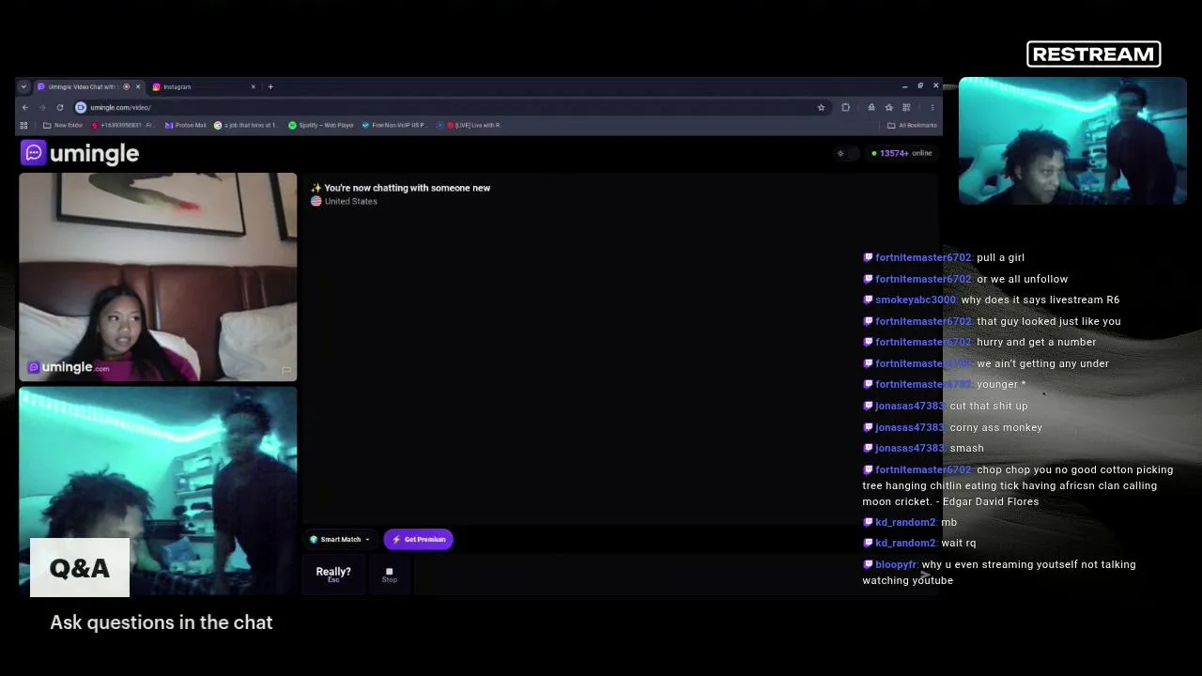1202x676 pixels.
Task: Open the Chrome tab search dropdown arrow
Action: pyautogui.click(x=23, y=86)
